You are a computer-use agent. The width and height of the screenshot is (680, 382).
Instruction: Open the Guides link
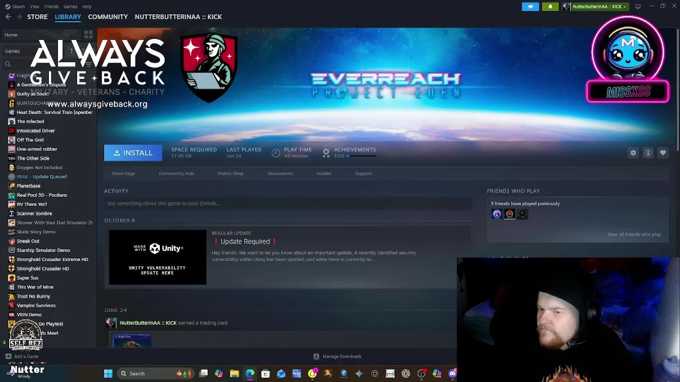324,173
